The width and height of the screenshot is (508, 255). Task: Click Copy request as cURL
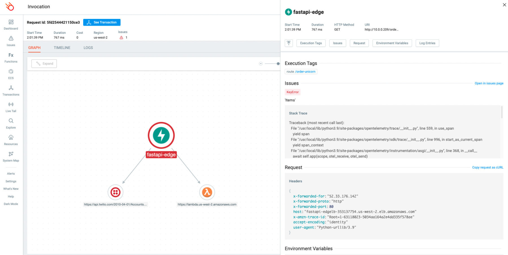pyautogui.click(x=487, y=167)
